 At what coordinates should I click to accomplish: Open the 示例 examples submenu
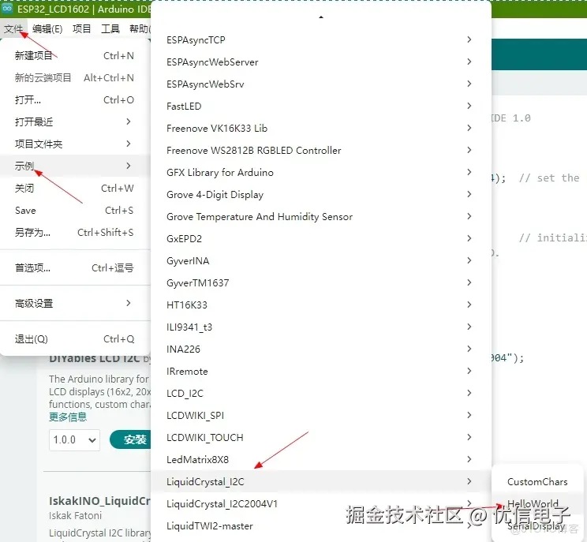click(74, 166)
